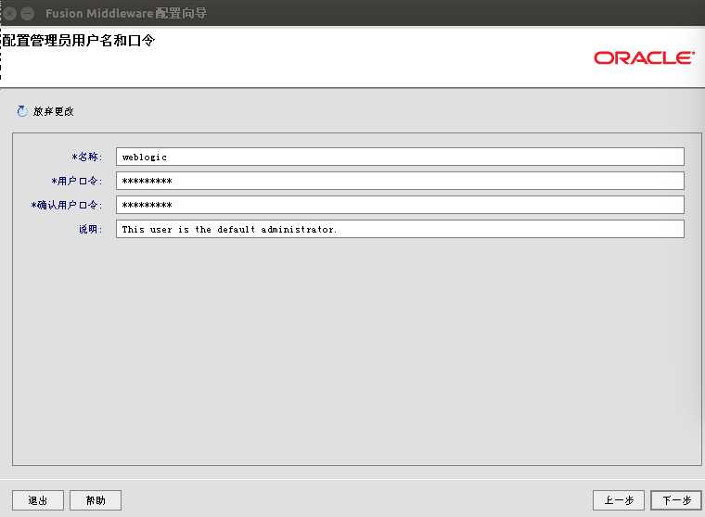Click the *确认用户口令 label
The width and height of the screenshot is (705, 517).
click(x=67, y=206)
